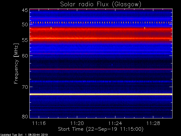Click the 11:24 time tick label
The width and height of the screenshot is (181, 136).
115,123
